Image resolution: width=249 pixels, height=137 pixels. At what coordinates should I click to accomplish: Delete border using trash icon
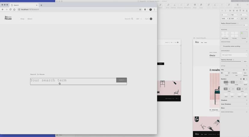[241, 79]
